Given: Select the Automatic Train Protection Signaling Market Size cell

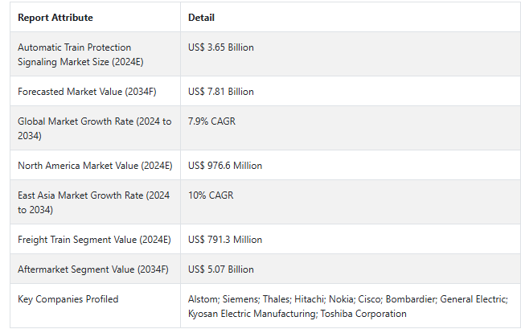Looking at the screenshot, I should click(x=74, y=54).
